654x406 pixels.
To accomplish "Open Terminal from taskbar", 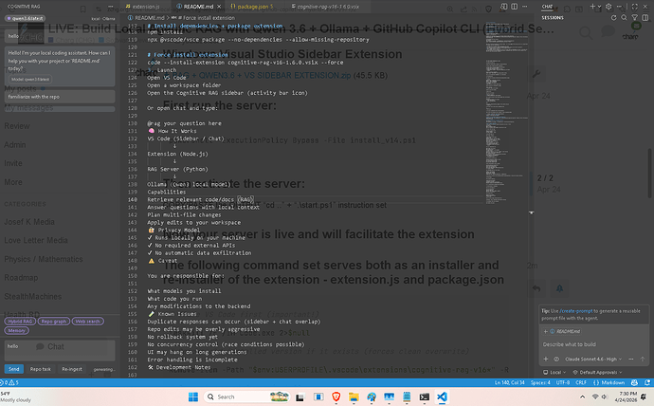I will pyautogui.click(x=425, y=397).
